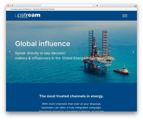Reload the page with the refresh icon

click(93, 5)
